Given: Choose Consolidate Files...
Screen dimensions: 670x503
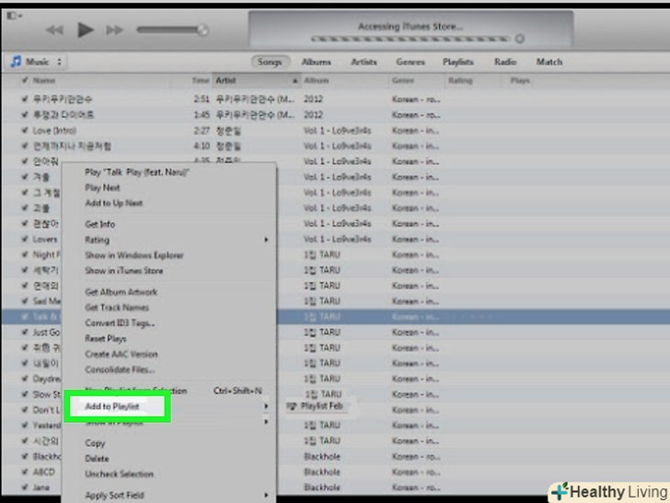Looking at the screenshot, I should (x=120, y=369).
